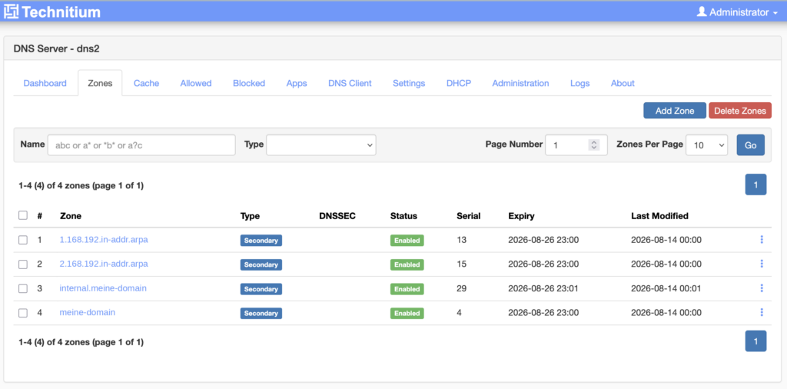Check the box for 2.168.192.in-addr.arpa
The image size is (787, 389).
pos(22,264)
